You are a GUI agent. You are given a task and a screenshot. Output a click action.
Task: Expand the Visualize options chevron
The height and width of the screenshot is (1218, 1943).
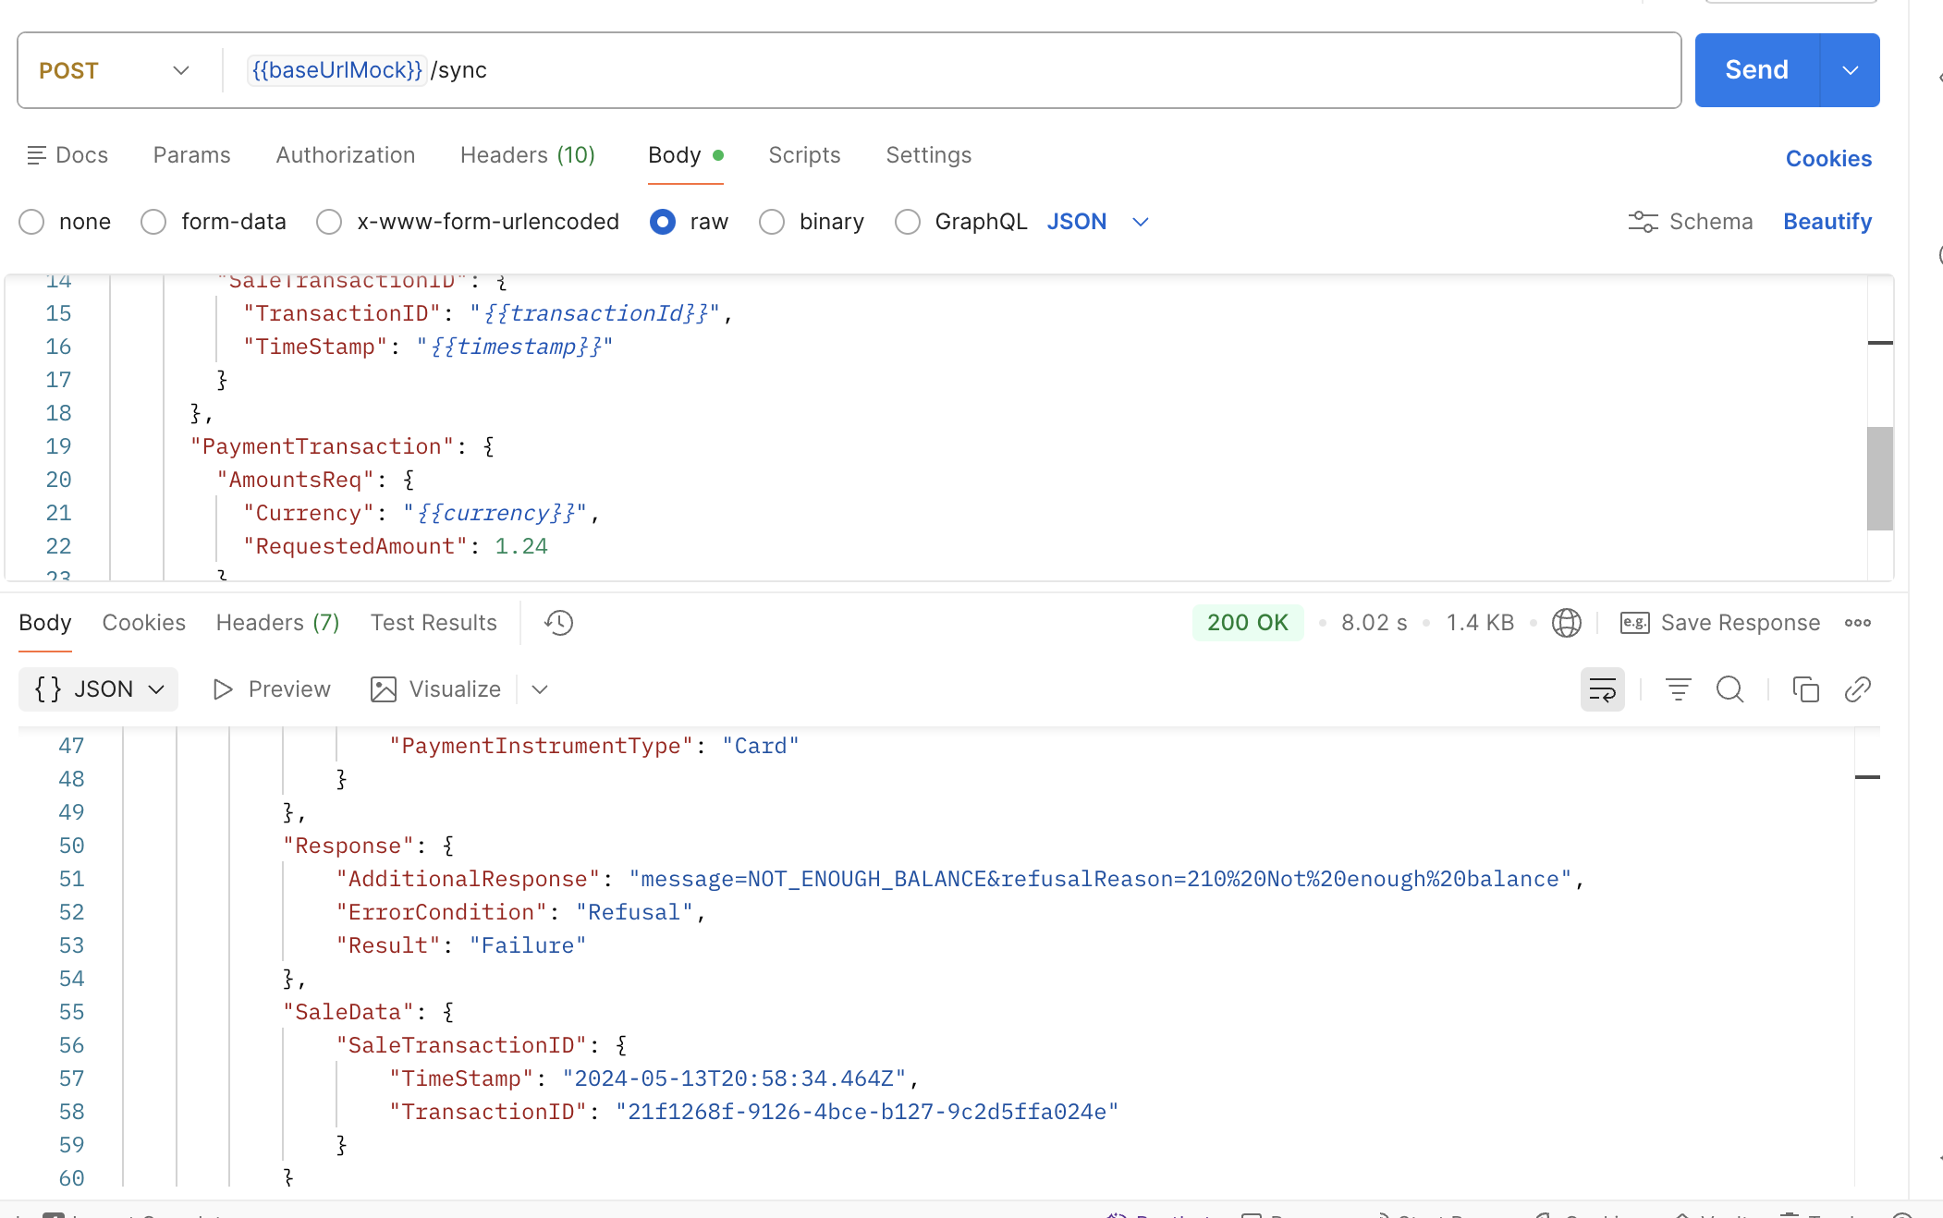[x=541, y=689]
